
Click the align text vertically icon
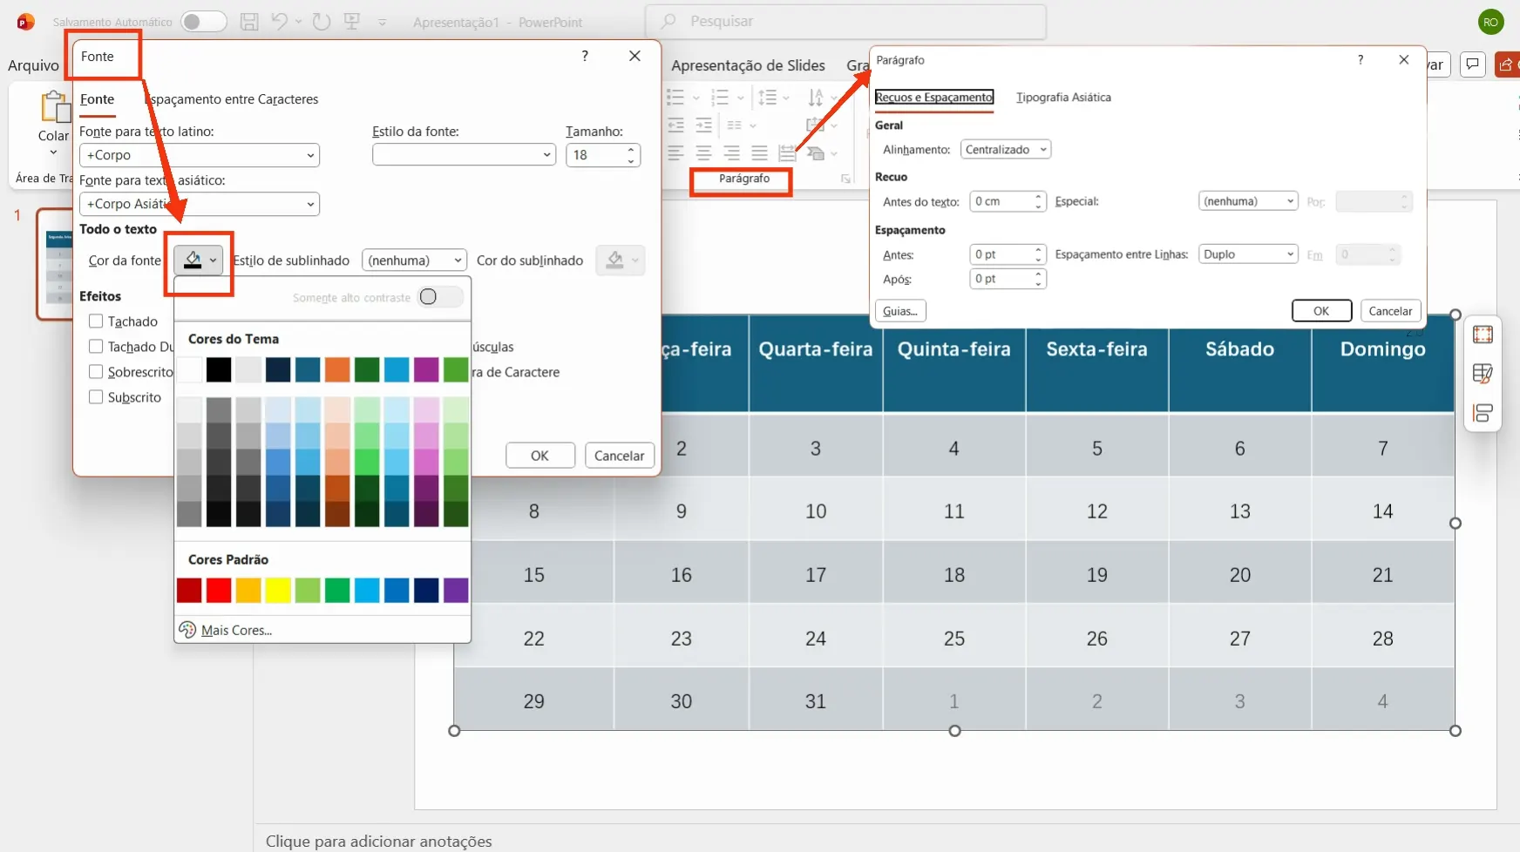[x=816, y=125]
